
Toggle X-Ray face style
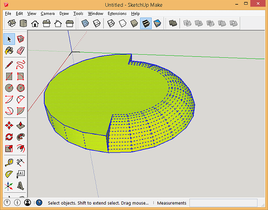(x=85, y=24)
